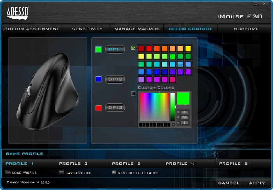The image size is (273, 190).
Task: Click the small arrow beside custom color slots
Action: [x=173, y=125]
